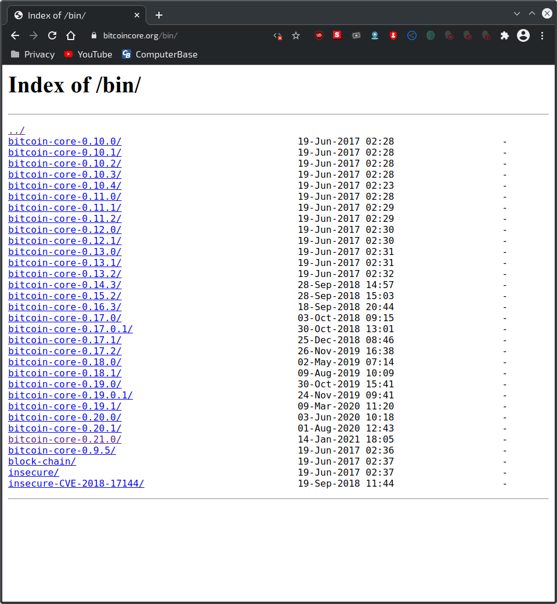Open visited bitcoin-core-0.21.0/ folder

(x=64, y=440)
